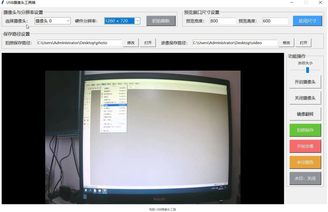Screen dimensions: 328x212
Task: Click the preview height field showing 600
Action: (275, 21)
